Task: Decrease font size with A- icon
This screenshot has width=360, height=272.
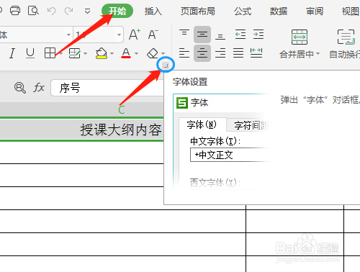Action: [153, 35]
